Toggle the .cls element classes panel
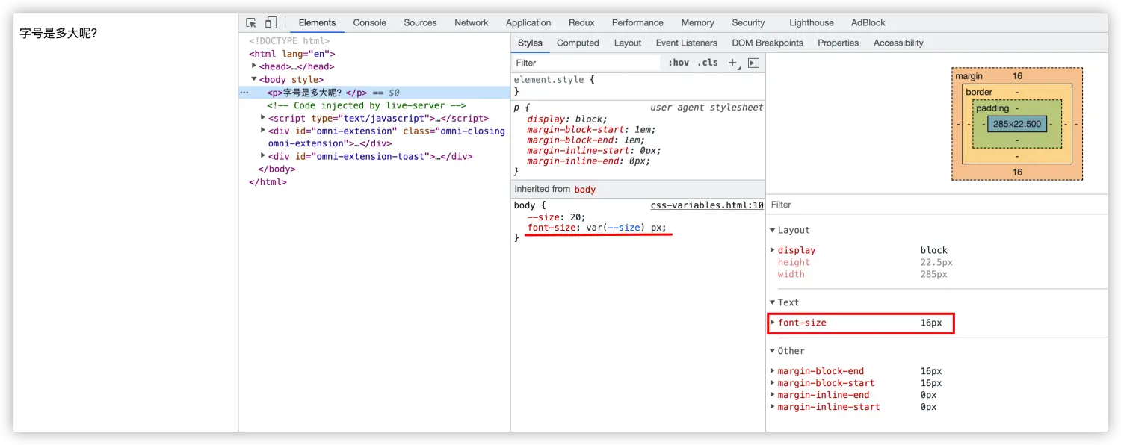The image size is (1121, 445). tap(708, 63)
